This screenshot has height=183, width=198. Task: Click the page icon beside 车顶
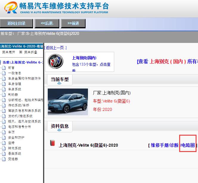(4, 132)
